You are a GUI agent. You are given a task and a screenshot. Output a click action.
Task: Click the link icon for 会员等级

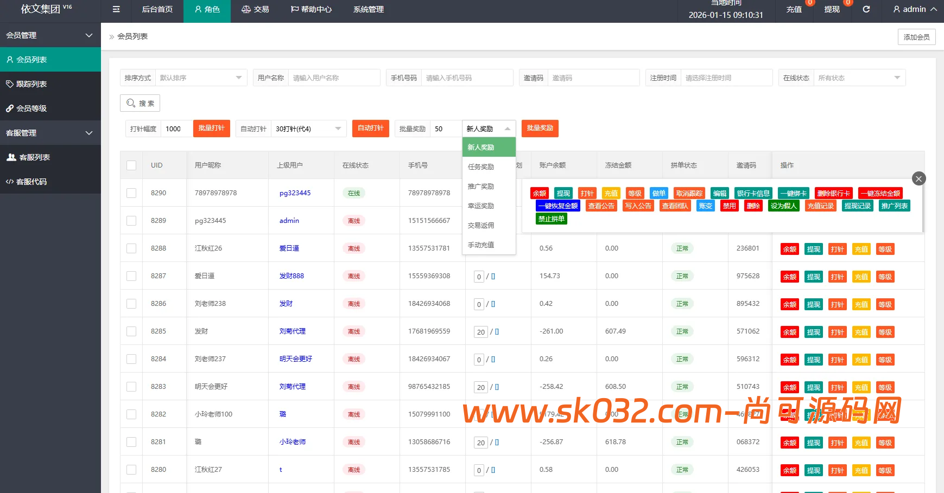[10, 108]
